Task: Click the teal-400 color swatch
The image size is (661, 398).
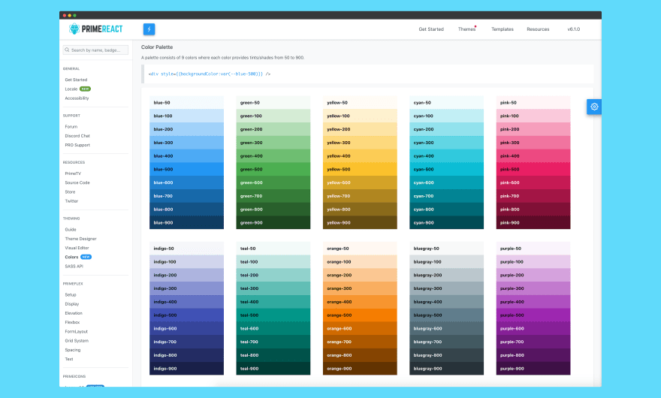Action: 273,302
